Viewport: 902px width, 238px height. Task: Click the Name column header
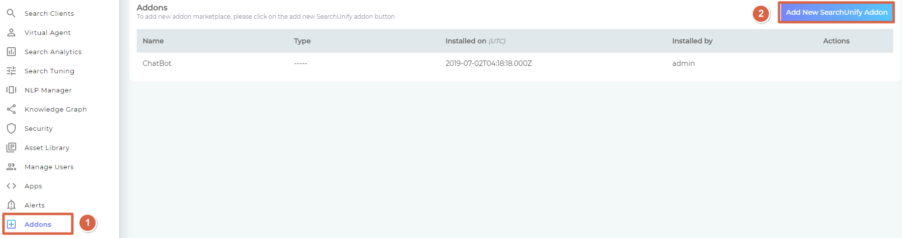click(153, 41)
